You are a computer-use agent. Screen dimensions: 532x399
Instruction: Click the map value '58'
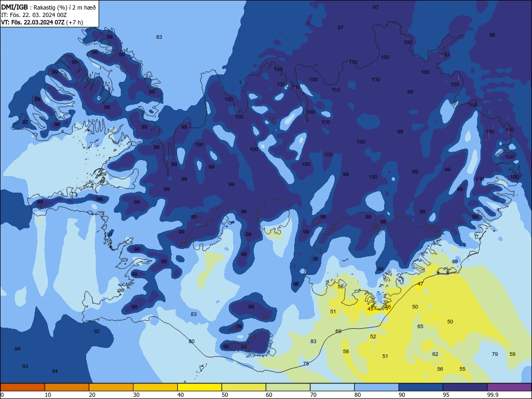click(346, 352)
